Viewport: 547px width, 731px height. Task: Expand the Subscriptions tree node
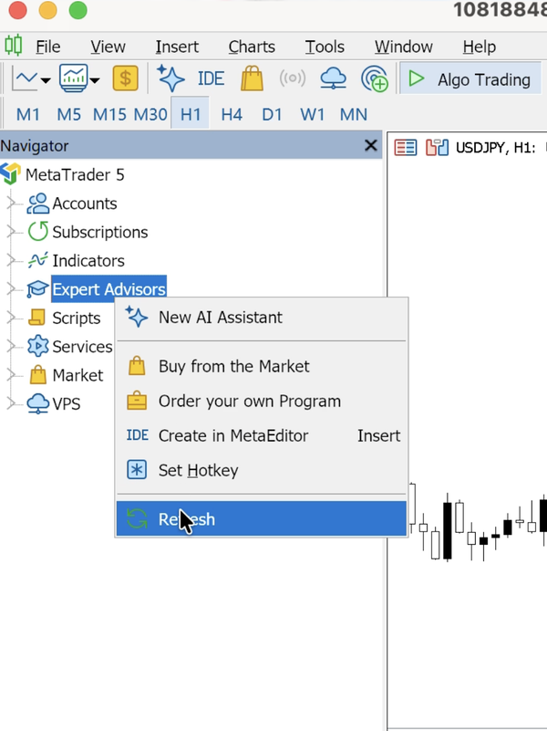(11, 232)
